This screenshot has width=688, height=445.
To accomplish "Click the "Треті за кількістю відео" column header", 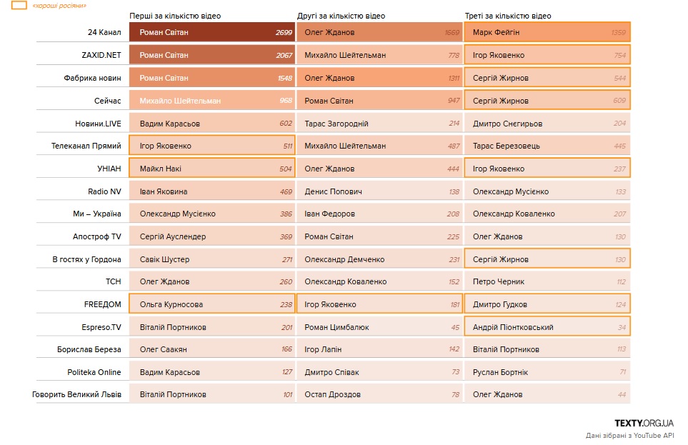I will [507, 16].
